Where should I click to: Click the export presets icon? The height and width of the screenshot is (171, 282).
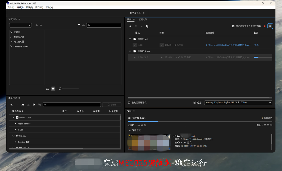[x=40, y=105]
